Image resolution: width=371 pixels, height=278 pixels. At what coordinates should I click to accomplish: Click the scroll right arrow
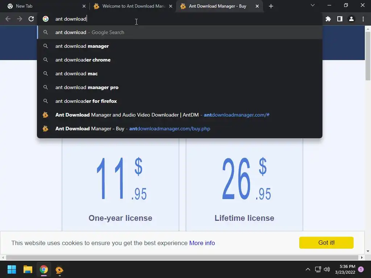click(362, 257)
